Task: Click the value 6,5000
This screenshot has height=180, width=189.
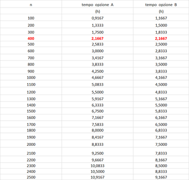Action: coord(161,124)
